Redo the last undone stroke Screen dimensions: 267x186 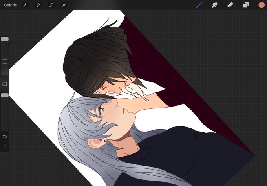[x=5, y=146]
